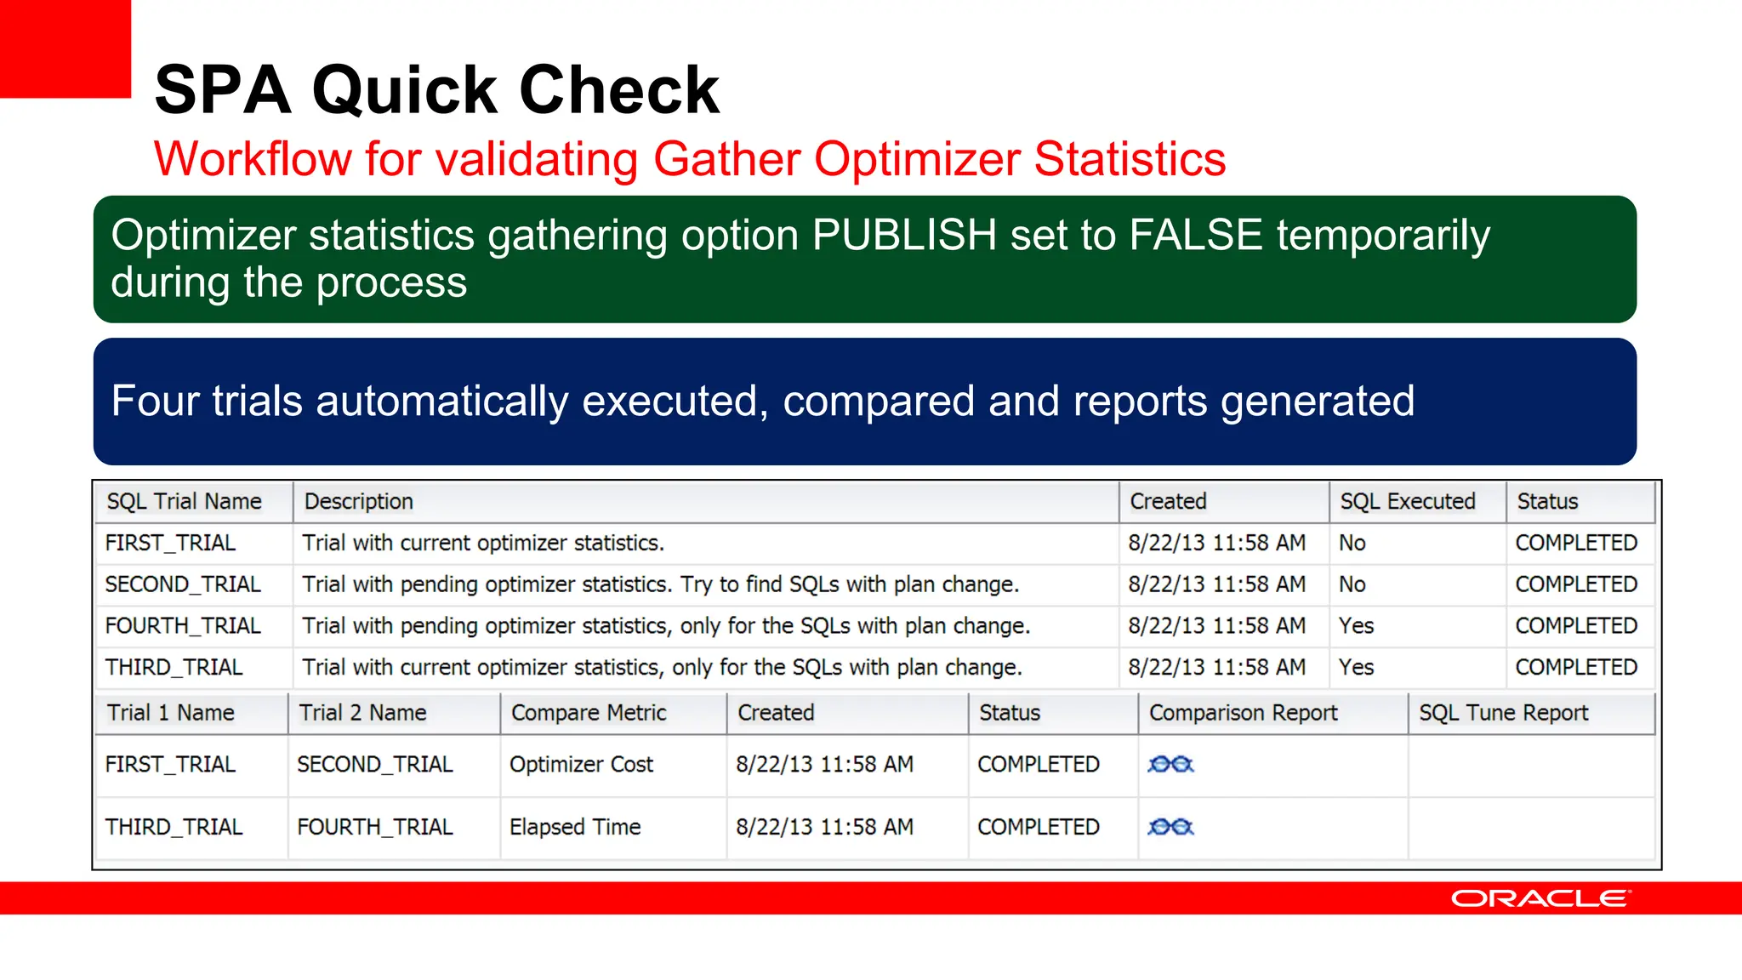Click the SPA Quick Check title
This screenshot has width=1742, height=980.
[x=437, y=89]
